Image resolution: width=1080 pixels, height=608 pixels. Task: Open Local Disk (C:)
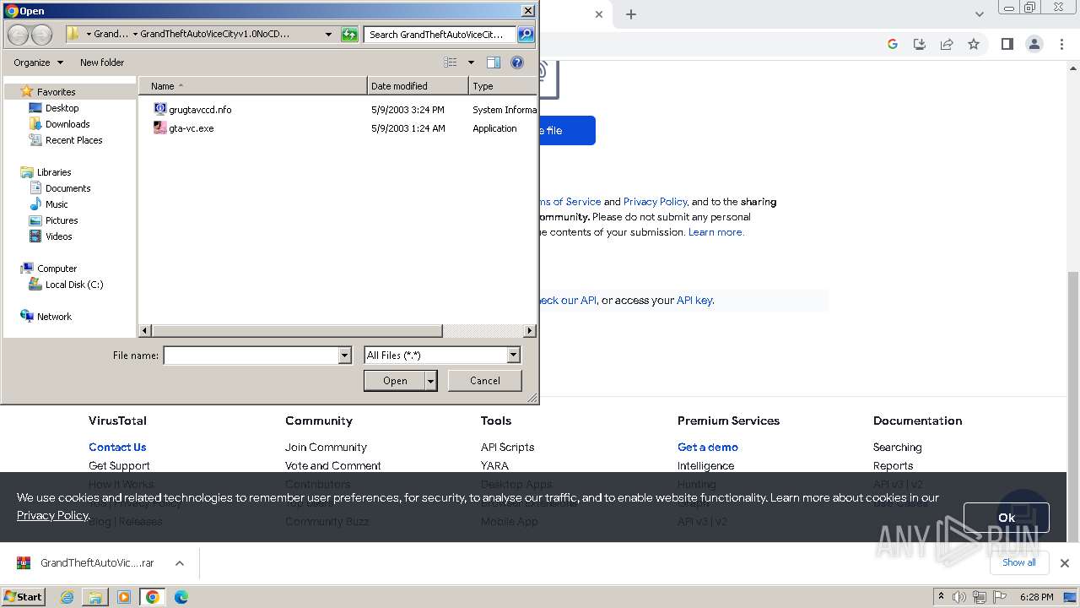click(x=74, y=285)
